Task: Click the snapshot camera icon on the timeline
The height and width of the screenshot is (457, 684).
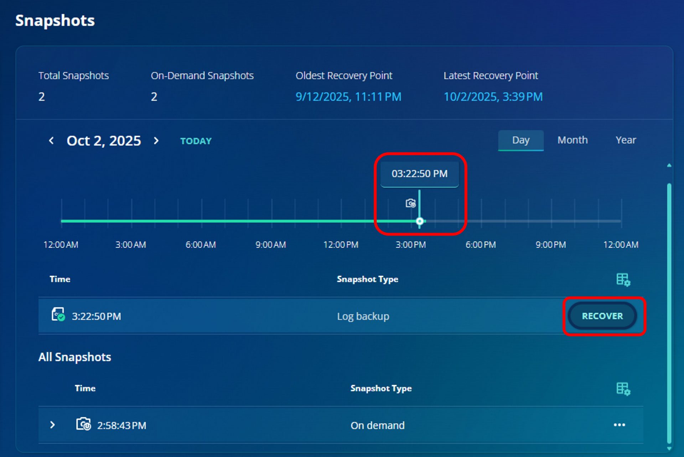Action: (x=410, y=203)
